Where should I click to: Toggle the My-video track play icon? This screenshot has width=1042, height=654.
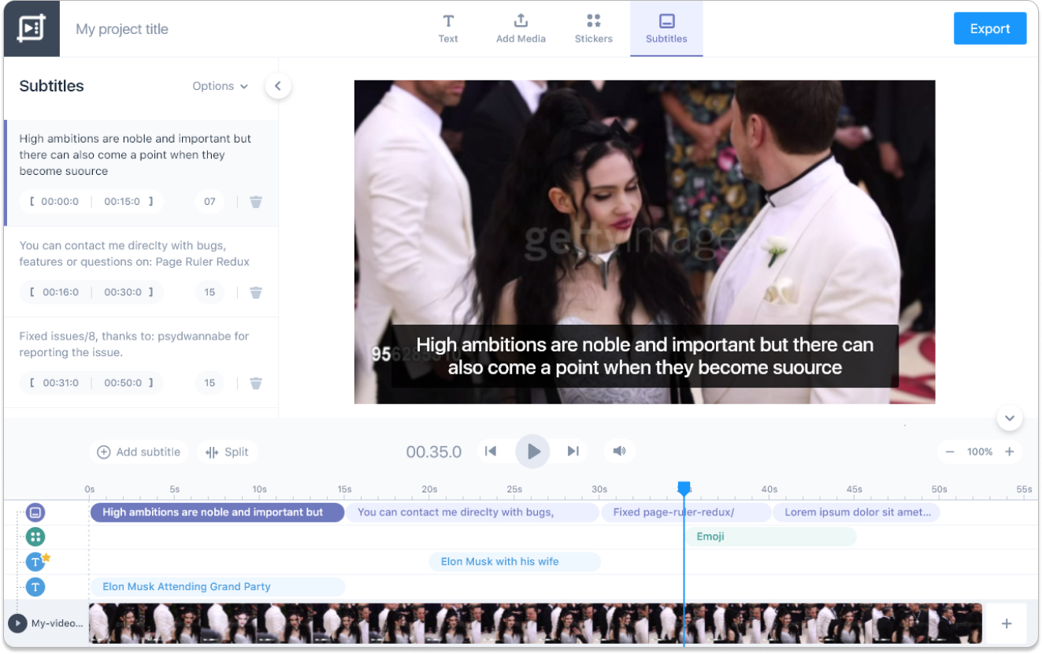(17, 623)
